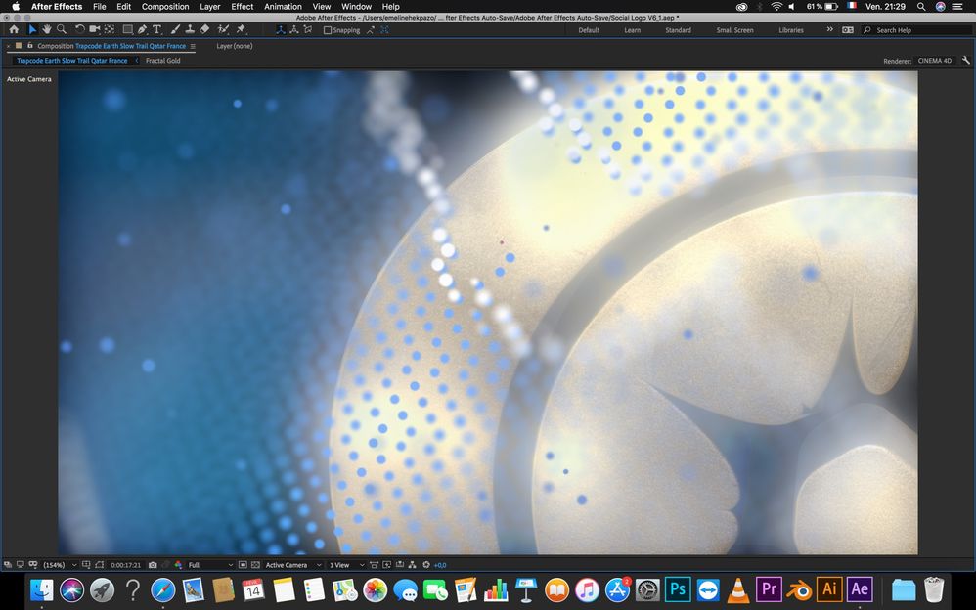Open renderer options wrench

(966, 61)
